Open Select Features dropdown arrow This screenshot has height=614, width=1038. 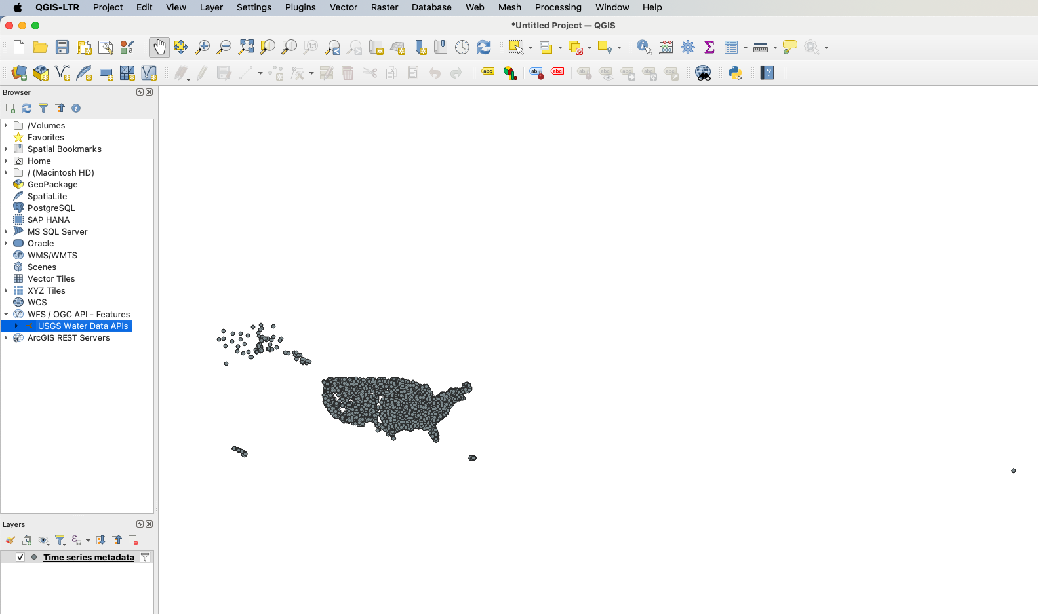point(530,47)
